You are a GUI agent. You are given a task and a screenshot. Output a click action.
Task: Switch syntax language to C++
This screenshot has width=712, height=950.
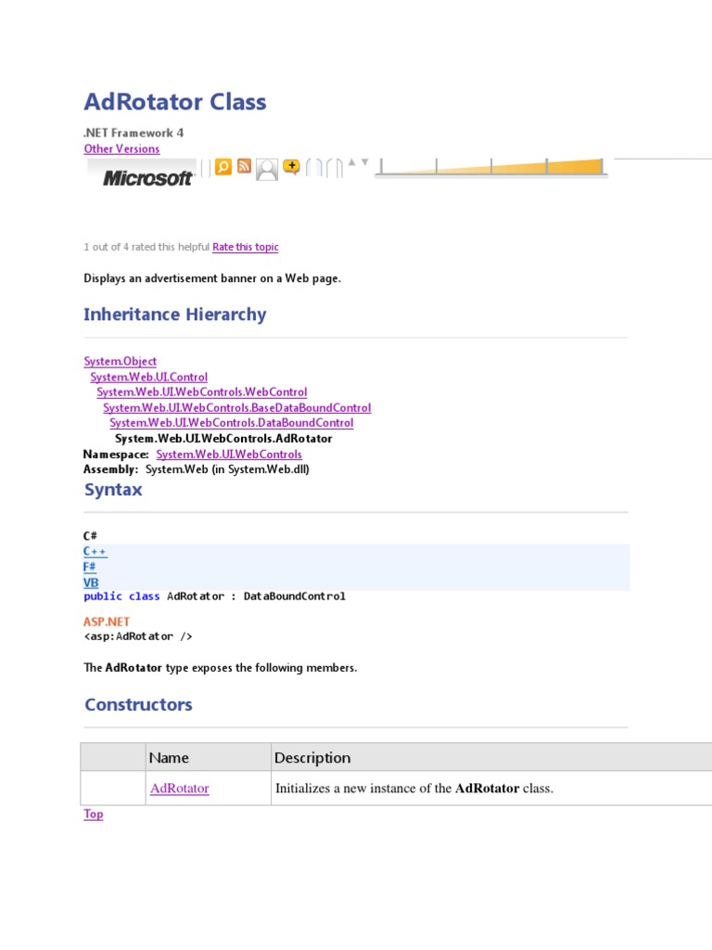pyautogui.click(x=95, y=551)
